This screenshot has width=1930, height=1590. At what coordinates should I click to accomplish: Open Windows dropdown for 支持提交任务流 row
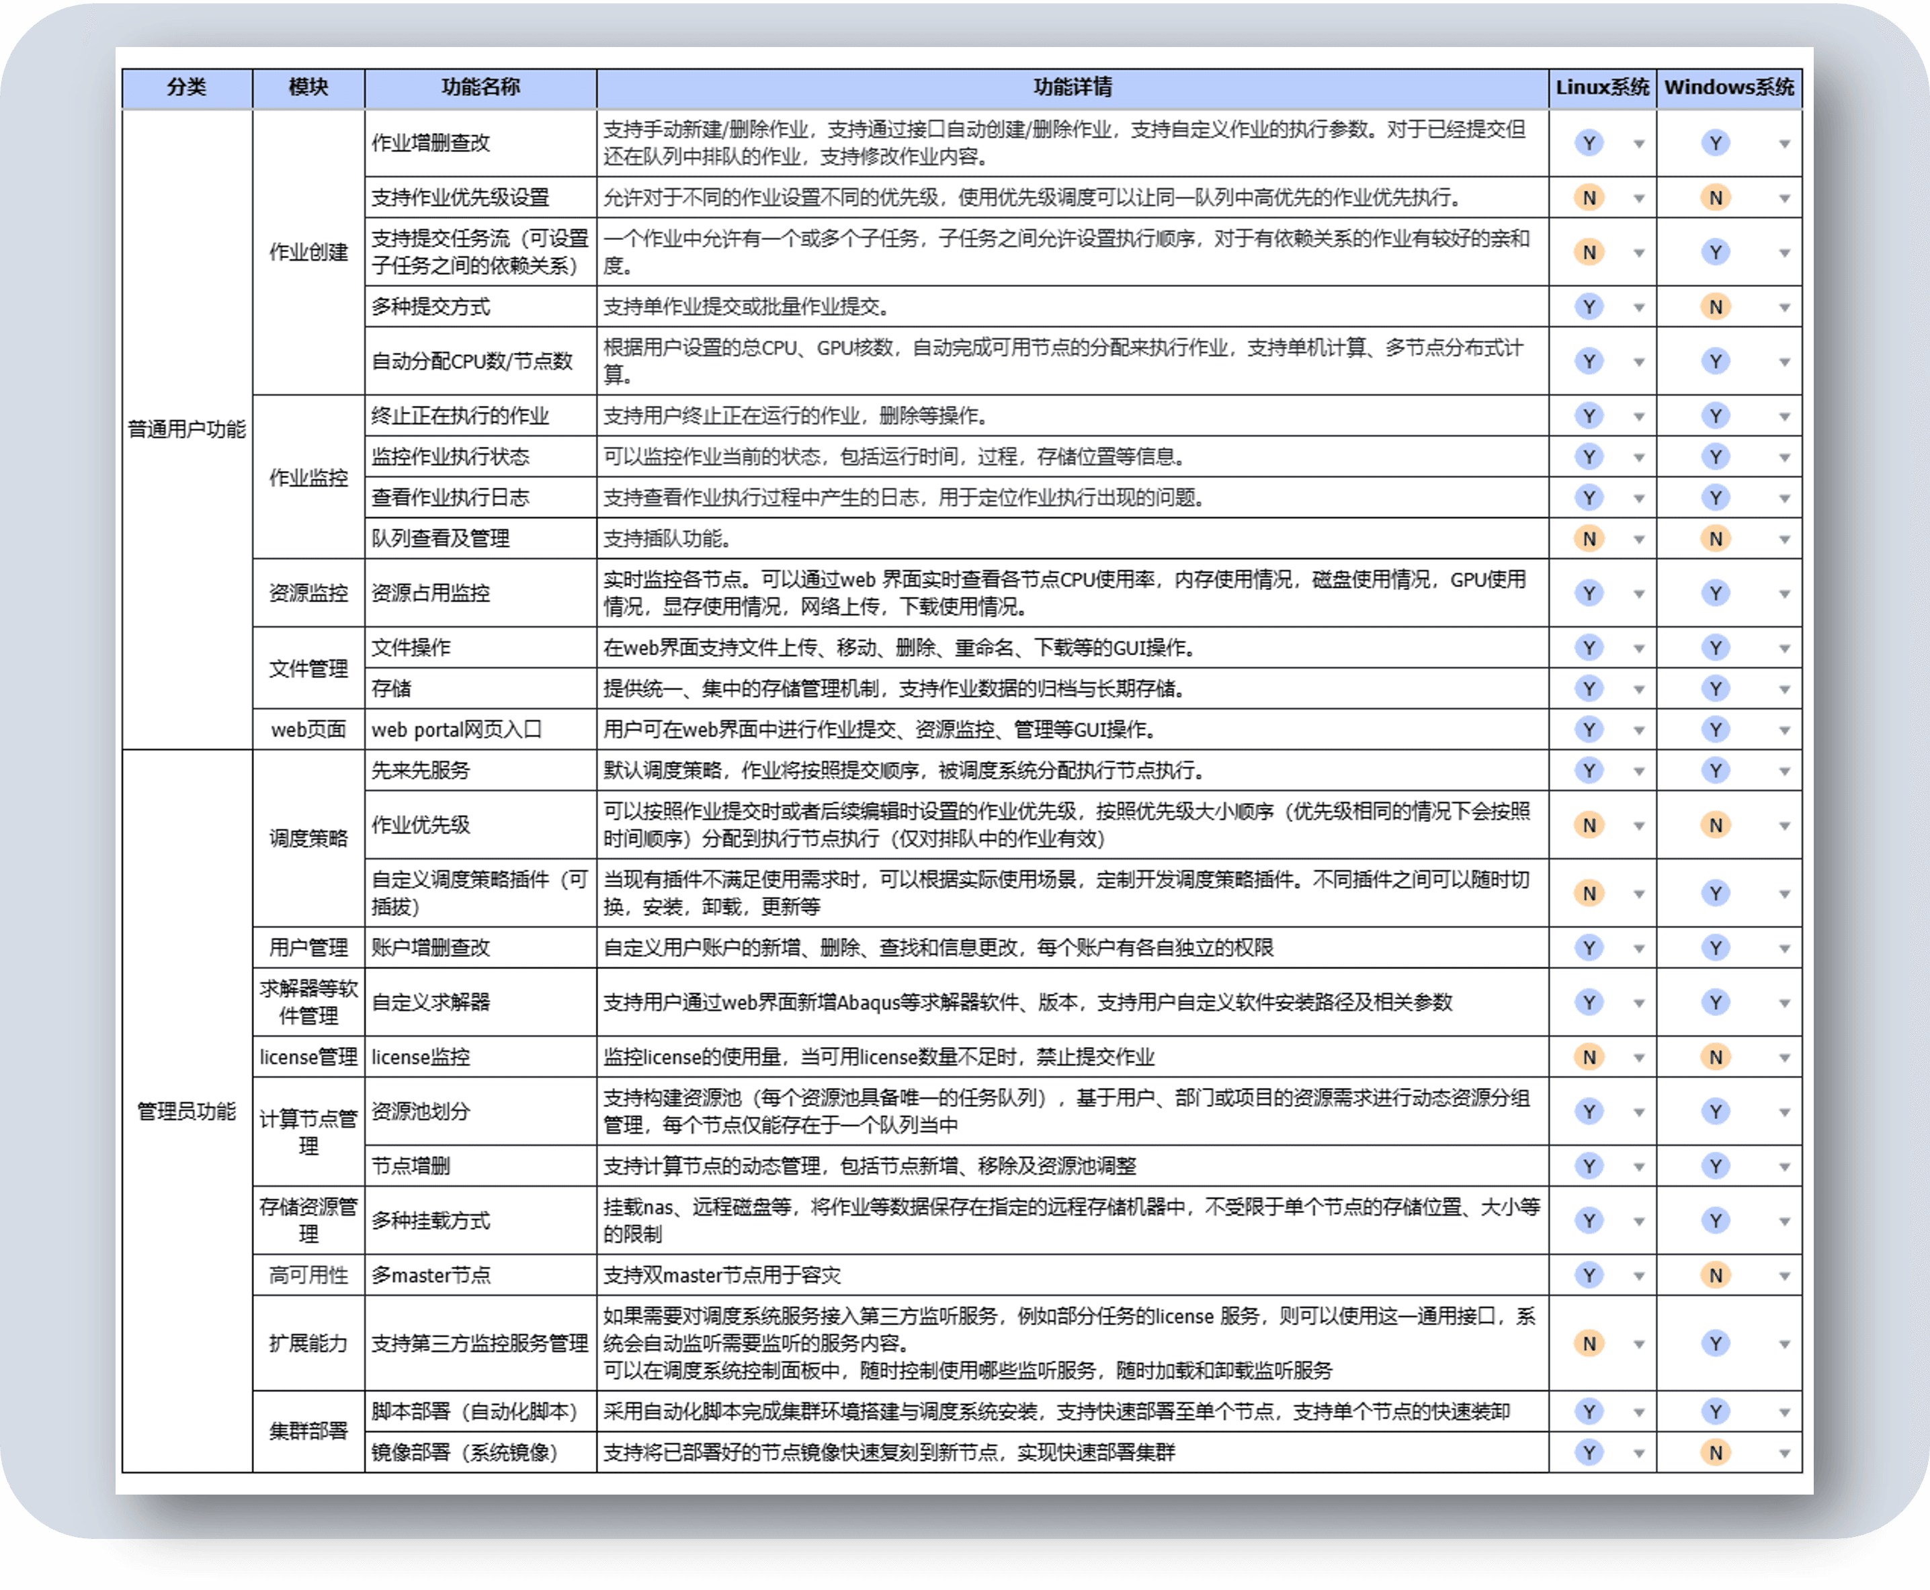coord(1784,253)
